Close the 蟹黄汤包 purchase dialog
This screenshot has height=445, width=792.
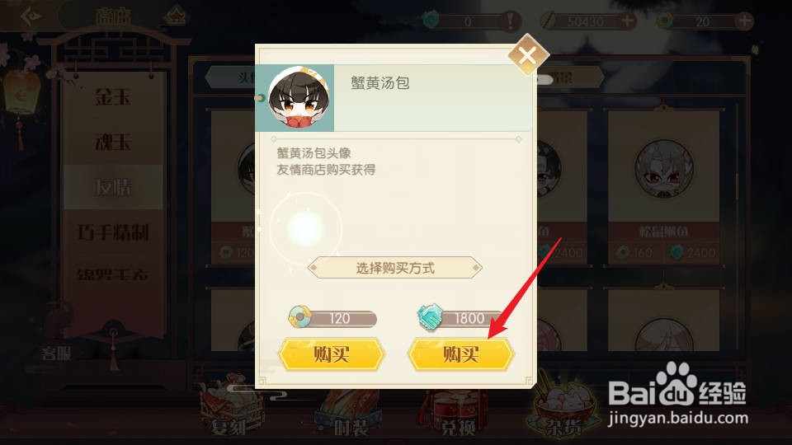pos(527,54)
